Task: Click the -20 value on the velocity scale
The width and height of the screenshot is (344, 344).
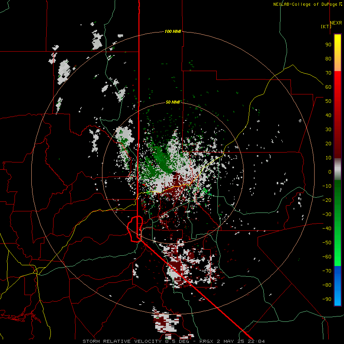Action: click(x=327, y=200)
